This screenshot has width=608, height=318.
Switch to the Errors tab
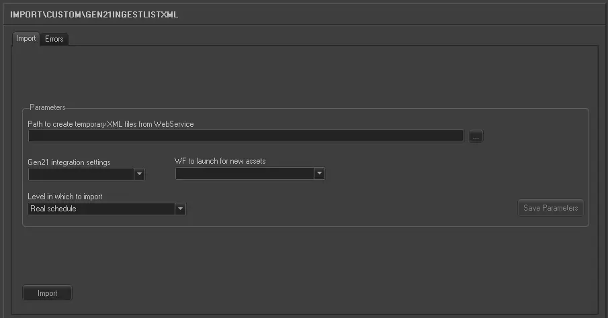pos(54,39)
